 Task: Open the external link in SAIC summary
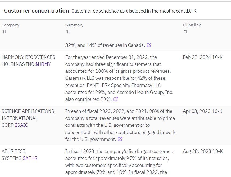(120, 139)
